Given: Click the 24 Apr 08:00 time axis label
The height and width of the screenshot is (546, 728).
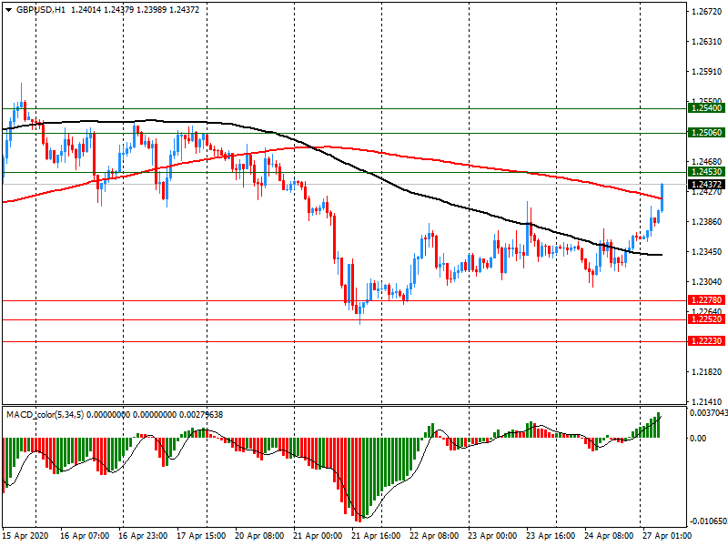Looking at the screenshot, I should click(x=609, y=536).
